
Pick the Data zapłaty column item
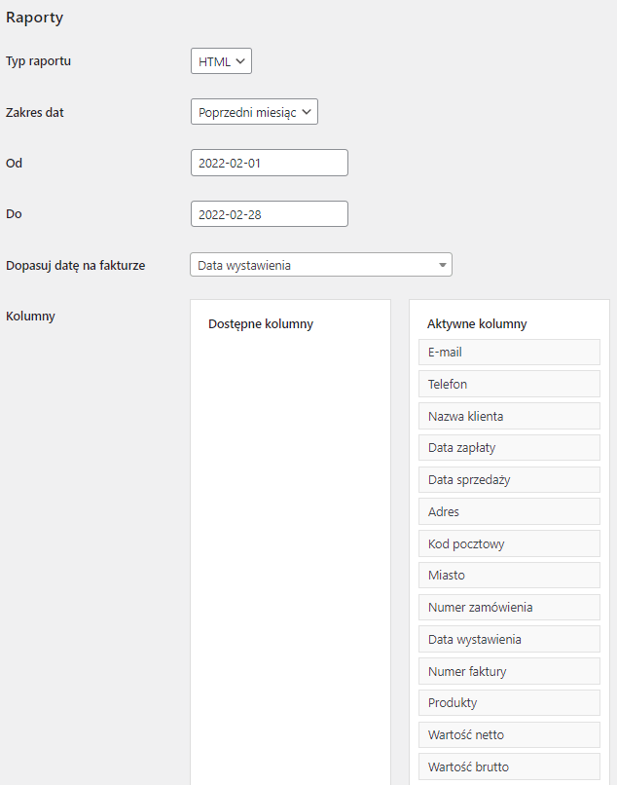point(509,448)
